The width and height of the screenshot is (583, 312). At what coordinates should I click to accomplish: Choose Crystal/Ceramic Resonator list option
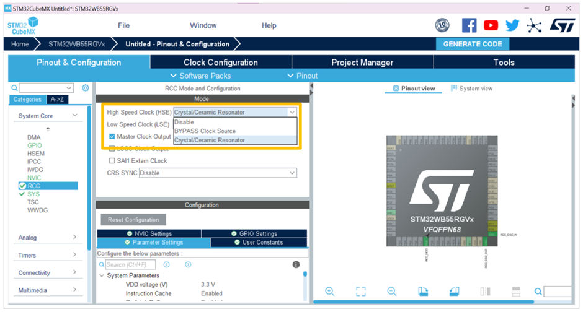tap(235, 141)
